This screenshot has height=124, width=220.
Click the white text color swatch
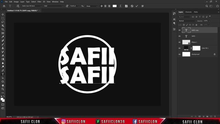coord(114,6)
